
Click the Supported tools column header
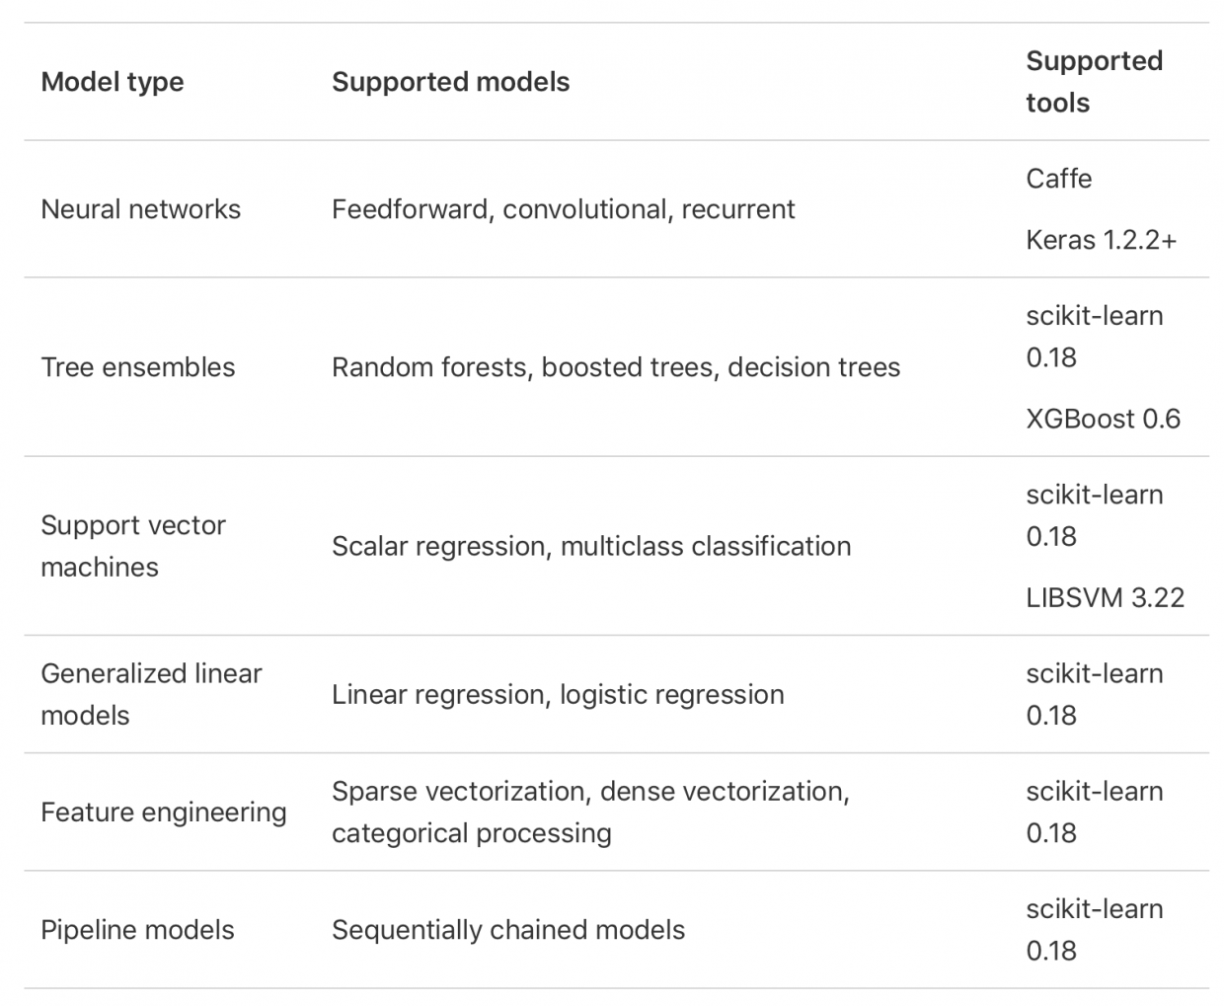1094,82
